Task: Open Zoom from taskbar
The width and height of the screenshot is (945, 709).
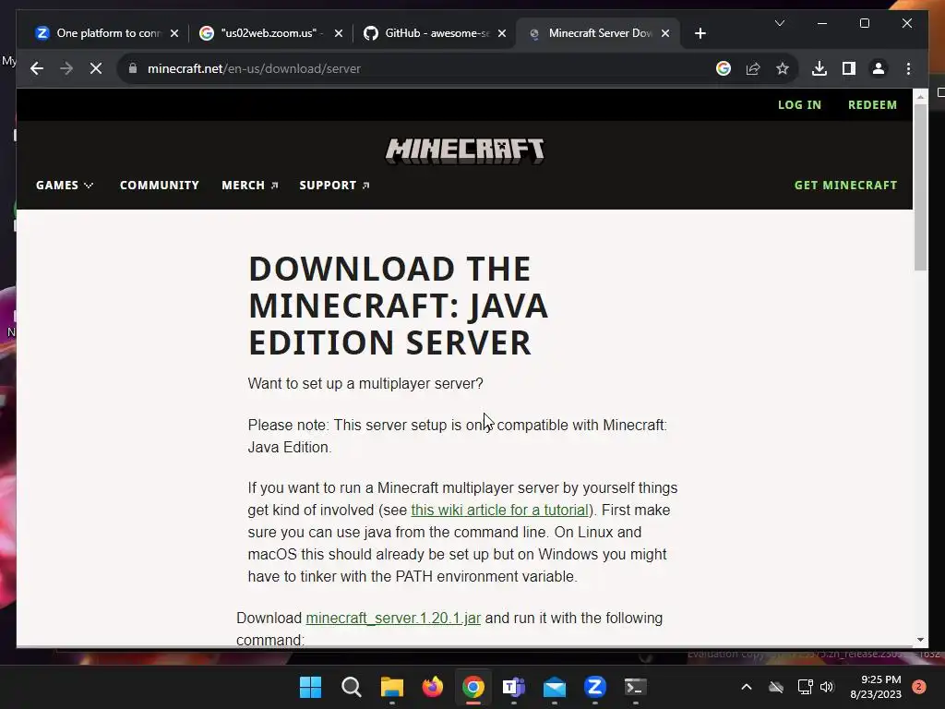Action: 595,687
